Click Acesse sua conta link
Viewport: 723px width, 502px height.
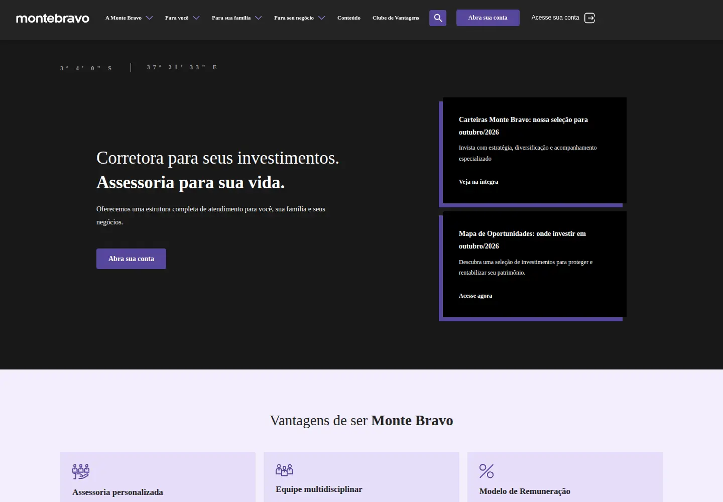(555, 18)
